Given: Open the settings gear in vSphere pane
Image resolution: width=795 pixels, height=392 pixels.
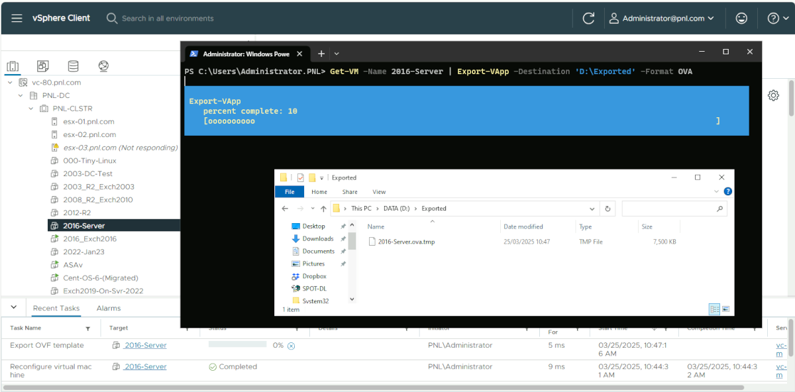Looking at the screenshot, I should [x=773, y=95].
